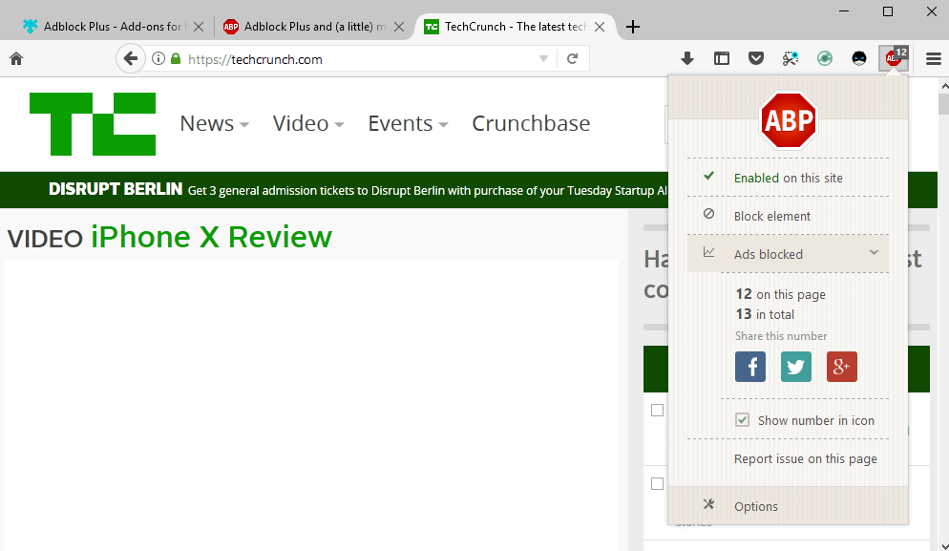
Task: Click the green padlock security icon
Action: [176, 59]
